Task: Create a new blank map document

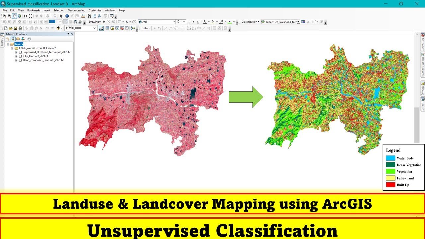Action: pyautogui.click(x=6, y=28)
